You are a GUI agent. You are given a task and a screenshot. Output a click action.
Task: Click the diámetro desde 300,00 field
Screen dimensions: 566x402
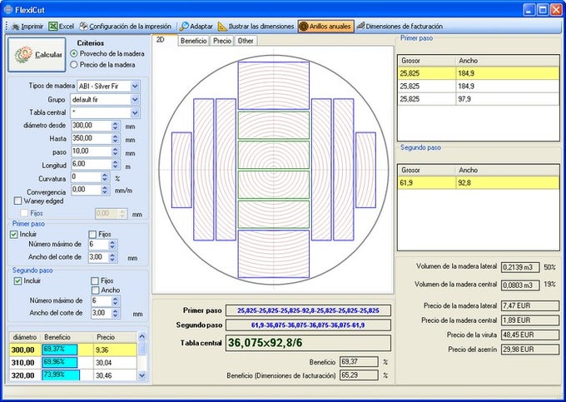pyautogui.click(x=92, y=126)
